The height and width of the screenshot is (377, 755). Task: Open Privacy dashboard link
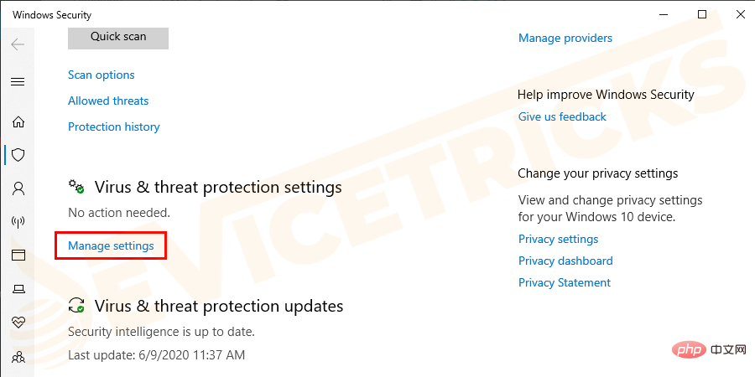[x=565, y=261]
